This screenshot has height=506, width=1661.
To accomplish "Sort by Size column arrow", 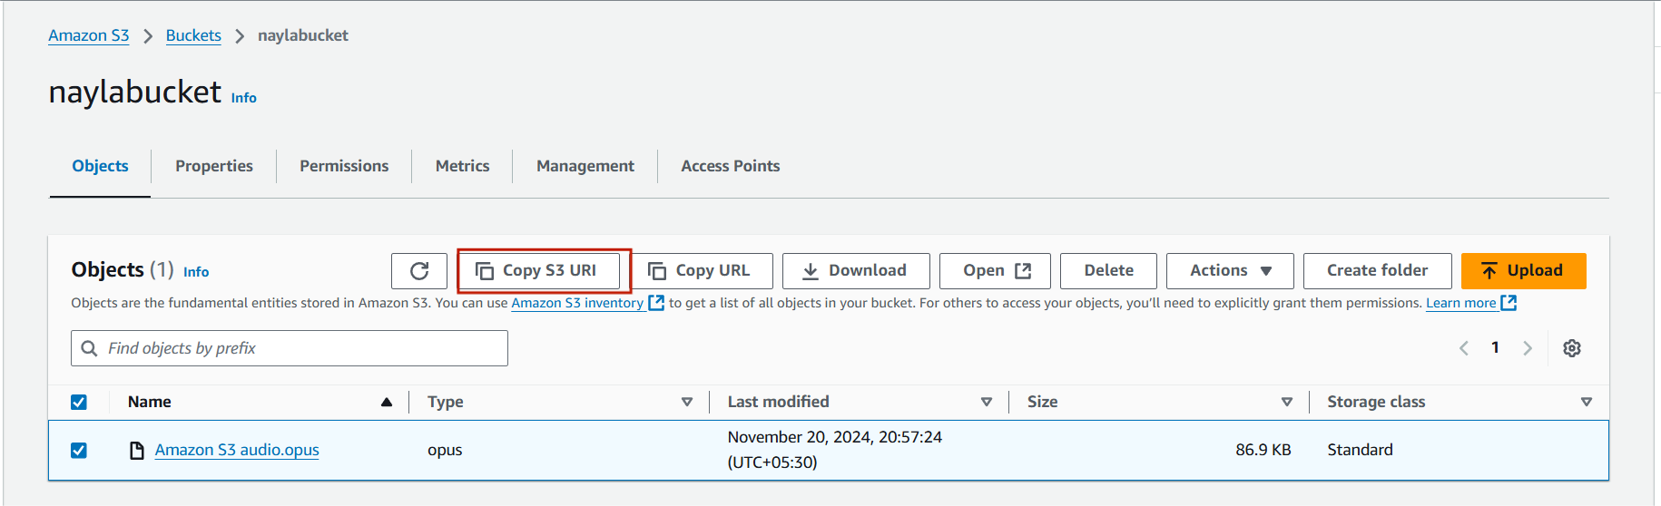I will coord(1287,402).
